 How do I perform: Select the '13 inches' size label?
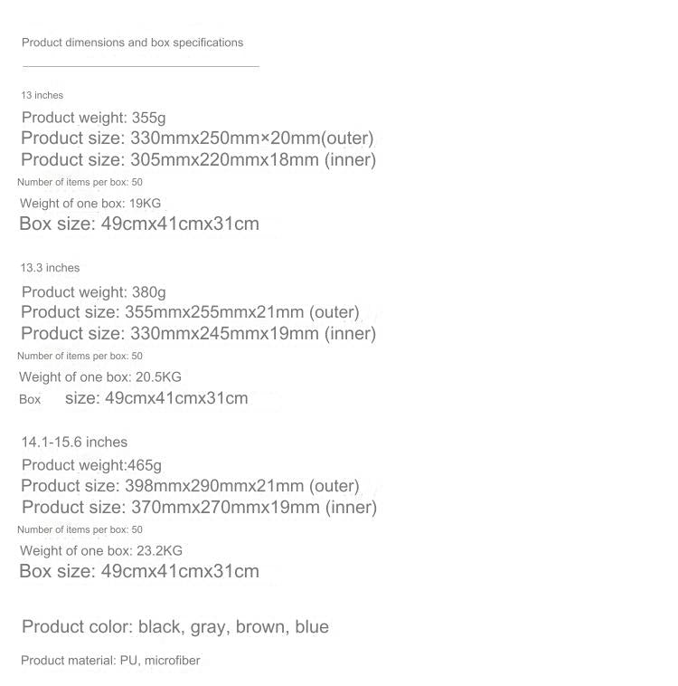[42, 95]
